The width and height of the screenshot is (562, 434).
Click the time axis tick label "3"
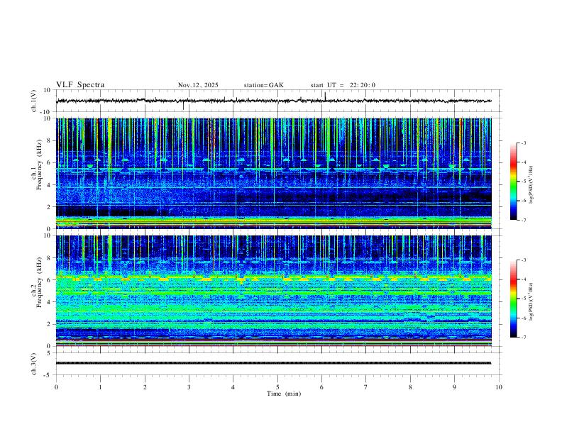(x=189, y=387)
